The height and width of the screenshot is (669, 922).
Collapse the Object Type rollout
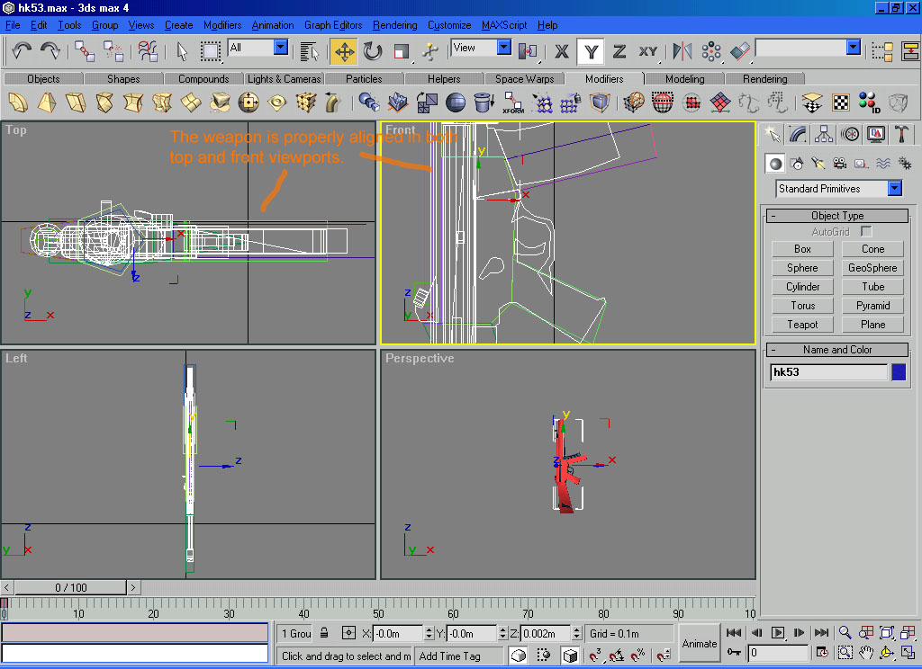[x=836, y=216]
